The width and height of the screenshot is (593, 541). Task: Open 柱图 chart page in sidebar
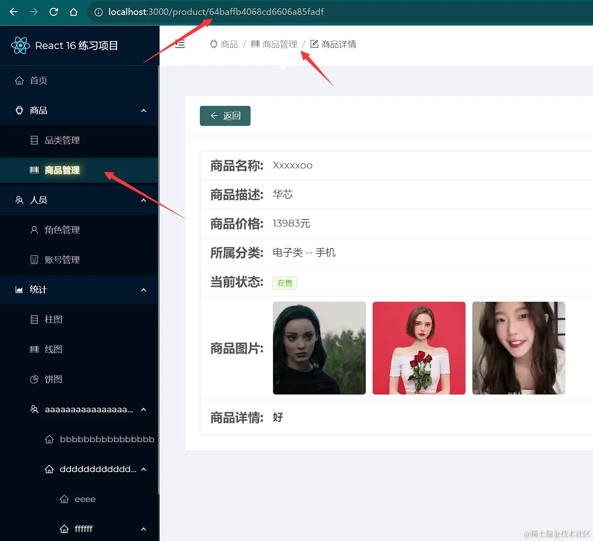coord(79,320)
